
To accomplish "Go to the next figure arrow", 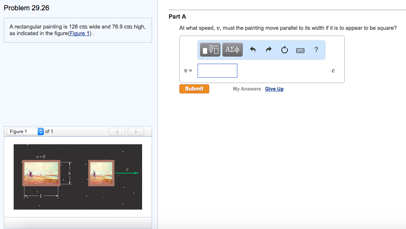I will 135,131.
